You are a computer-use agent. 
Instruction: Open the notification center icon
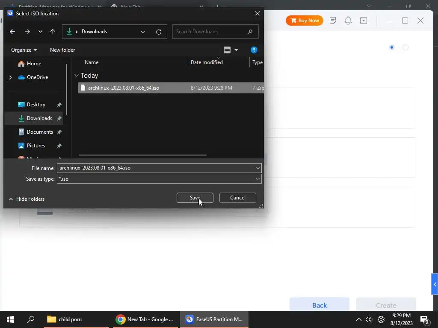(x=425, y=320)
